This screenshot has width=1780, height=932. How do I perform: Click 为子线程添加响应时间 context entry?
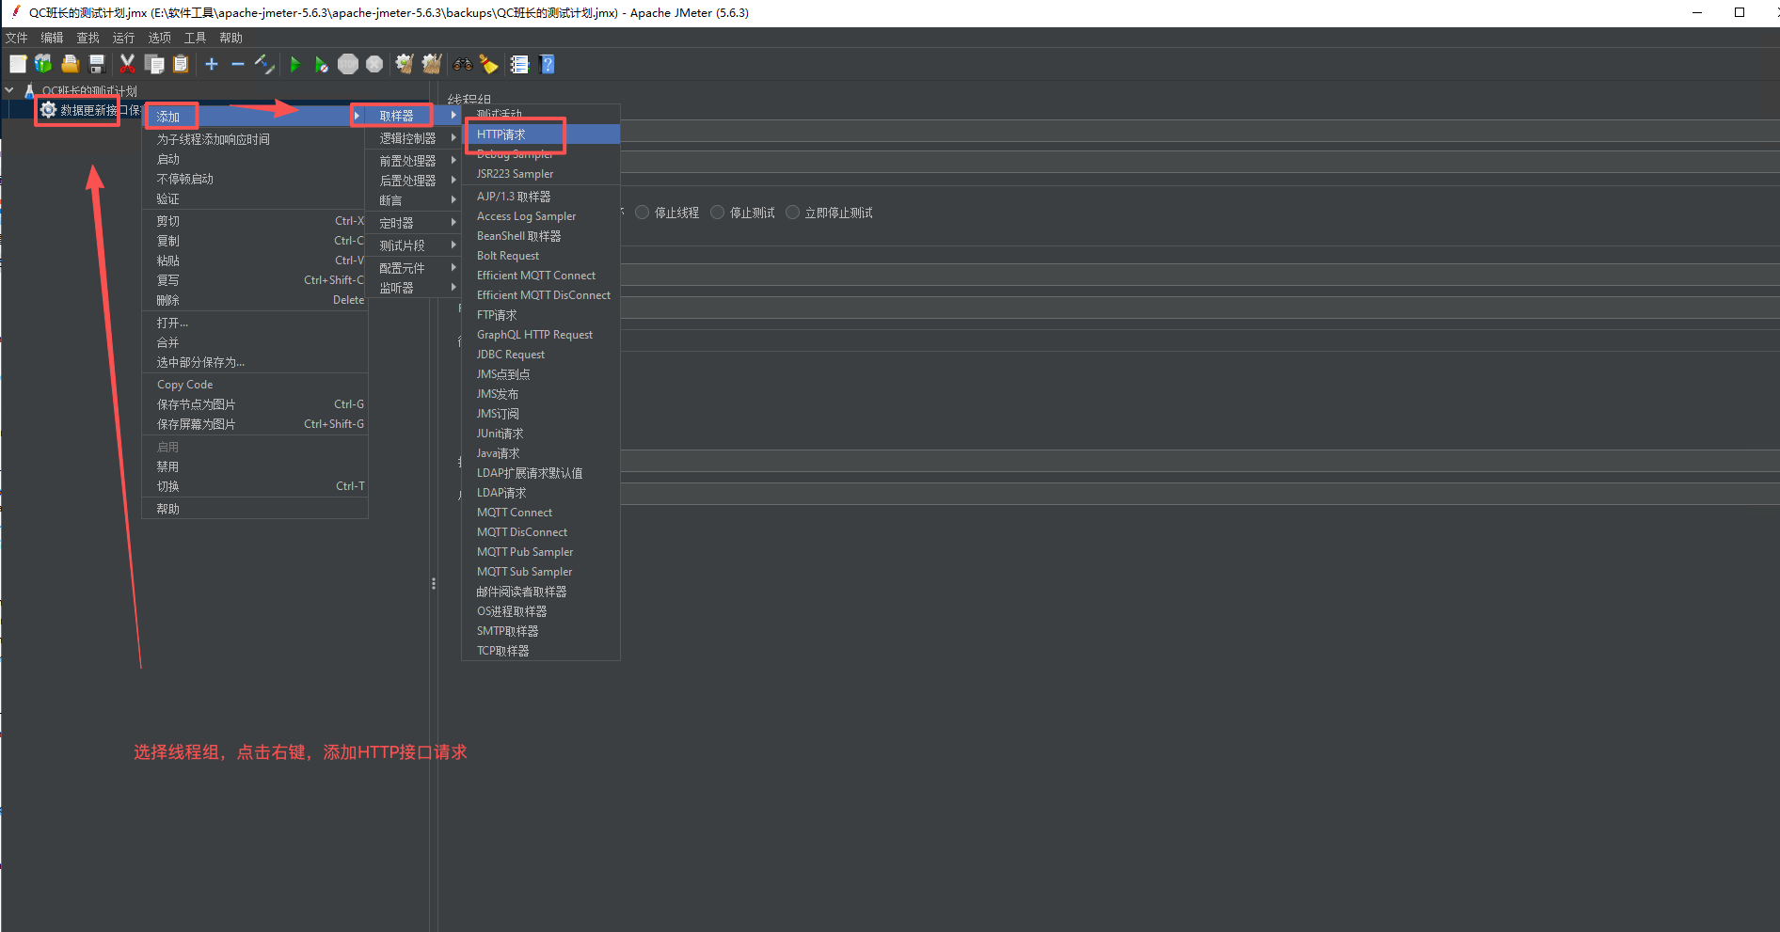pyautogui.click(x=254, y=139)
